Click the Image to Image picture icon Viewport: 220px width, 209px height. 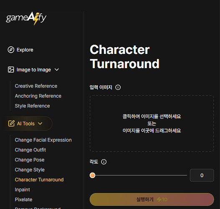(11, 70)
